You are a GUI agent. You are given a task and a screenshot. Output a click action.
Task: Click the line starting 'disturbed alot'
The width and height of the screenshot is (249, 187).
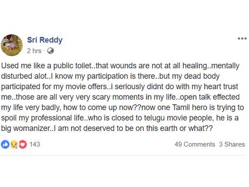(110, 76)
